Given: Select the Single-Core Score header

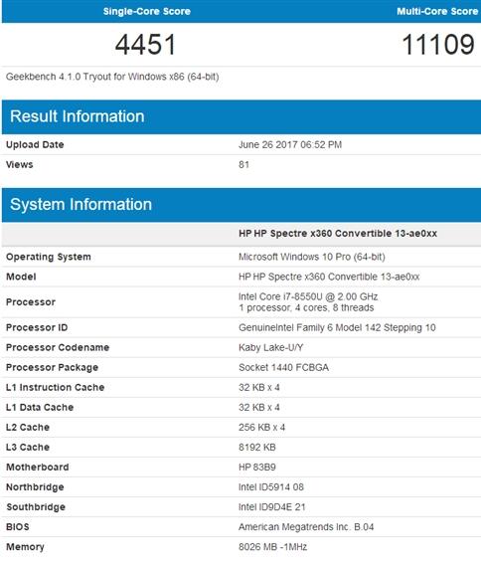Looking at the screenshot, I should coord(147,12).
